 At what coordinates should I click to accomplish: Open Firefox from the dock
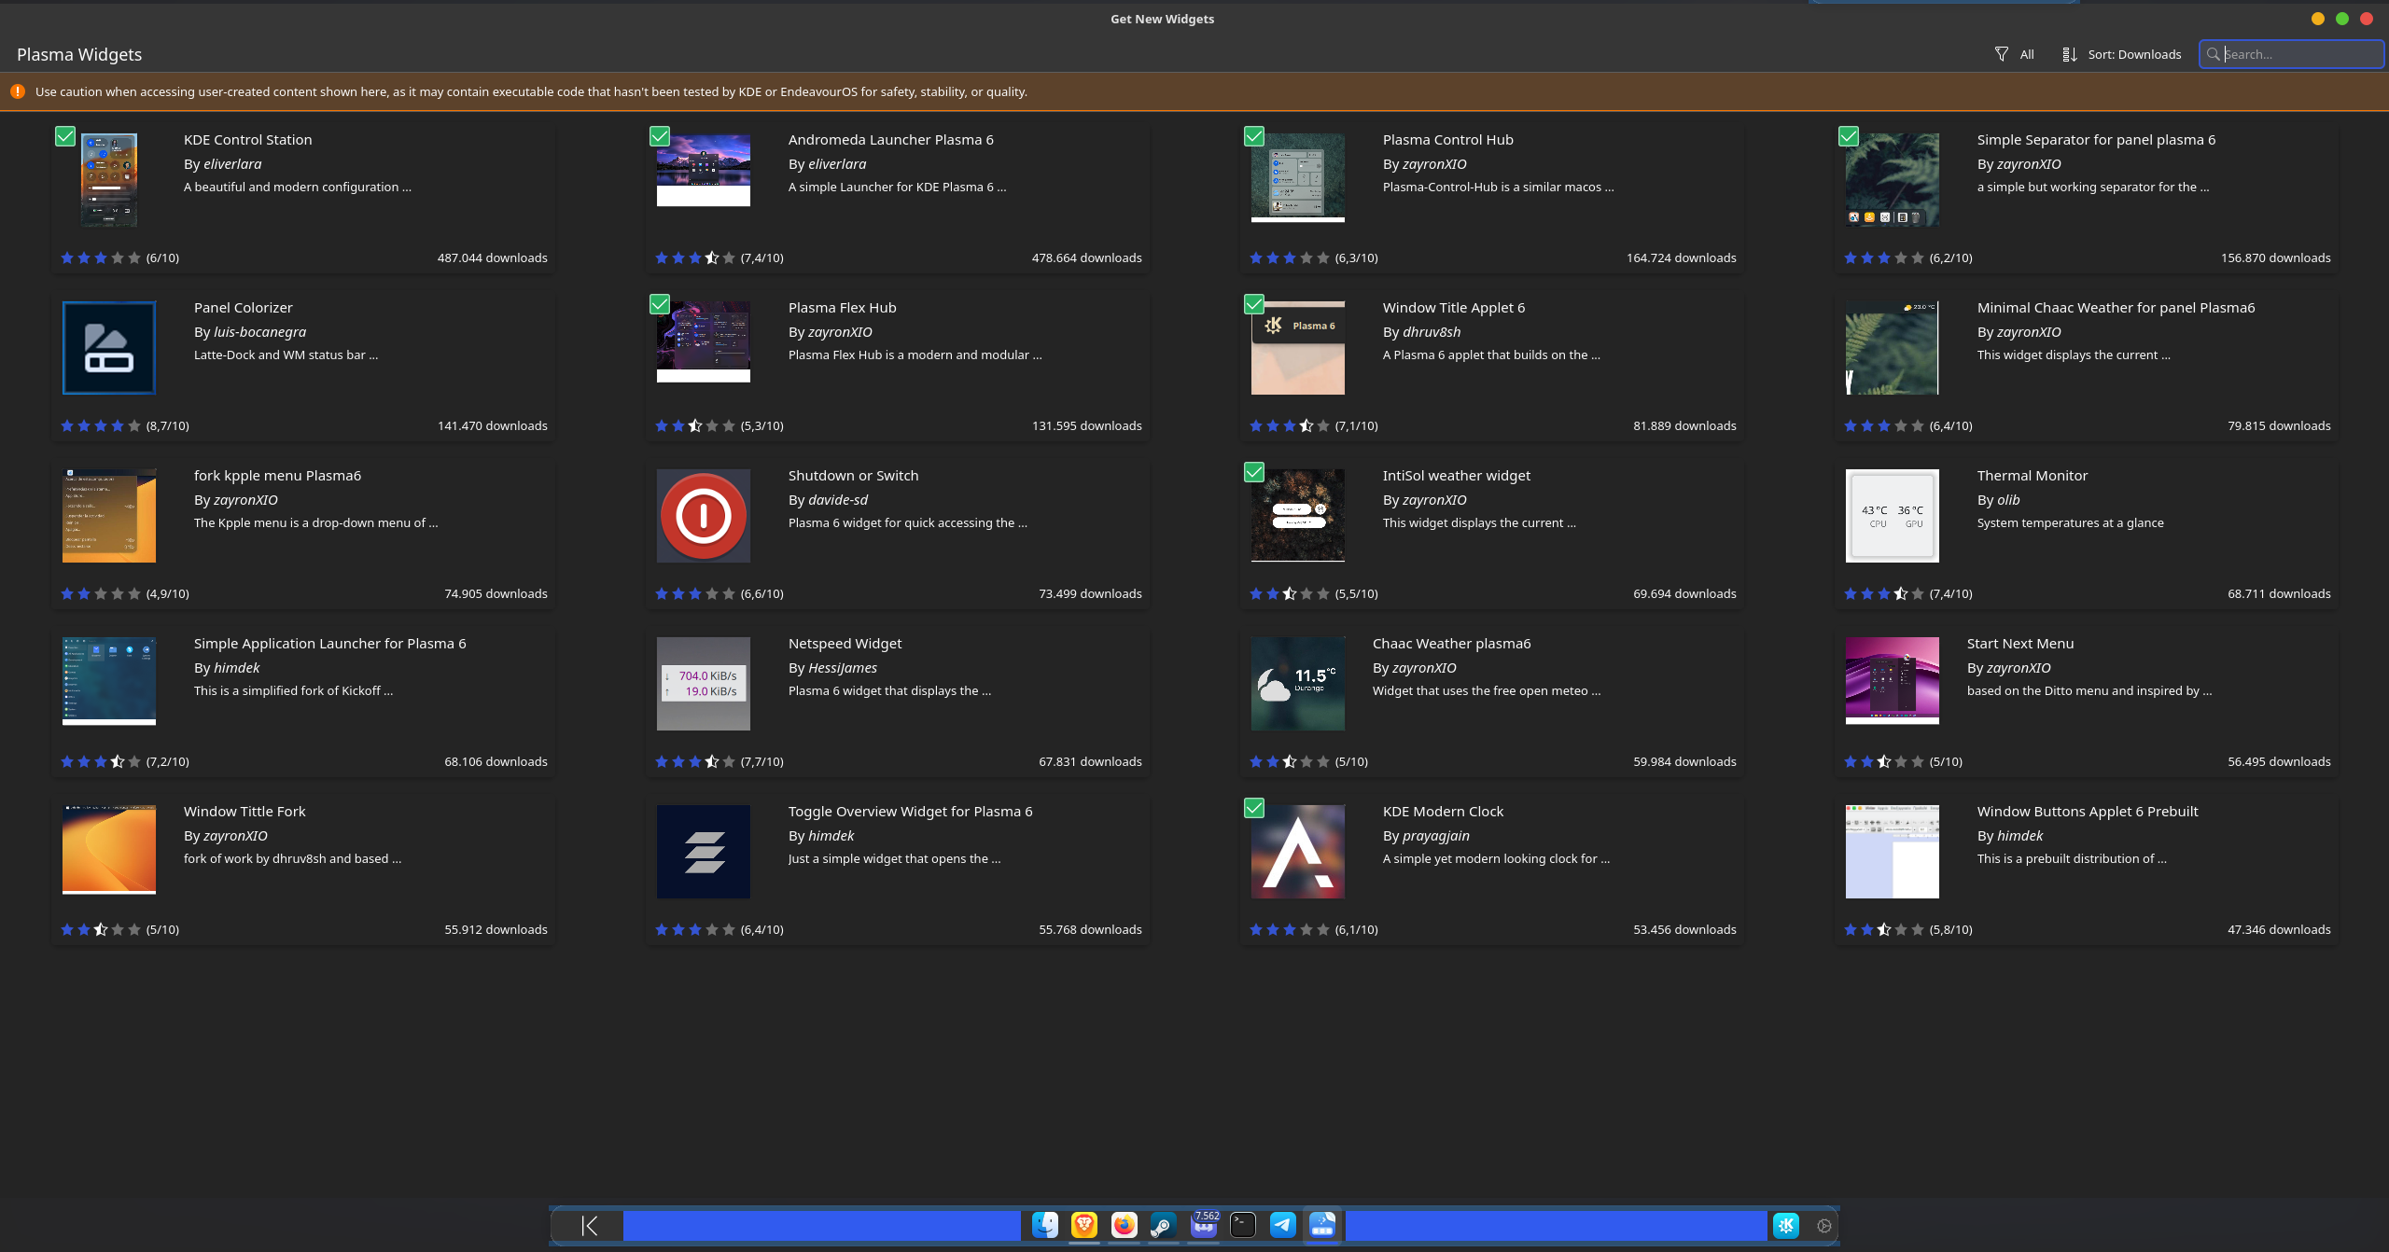pyautogui.click(x=1124, y=1225)
